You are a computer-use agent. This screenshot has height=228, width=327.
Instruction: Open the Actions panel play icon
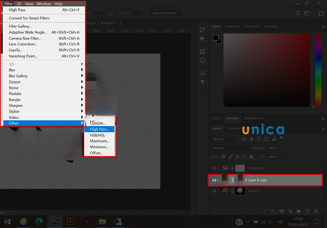[202, 39]
